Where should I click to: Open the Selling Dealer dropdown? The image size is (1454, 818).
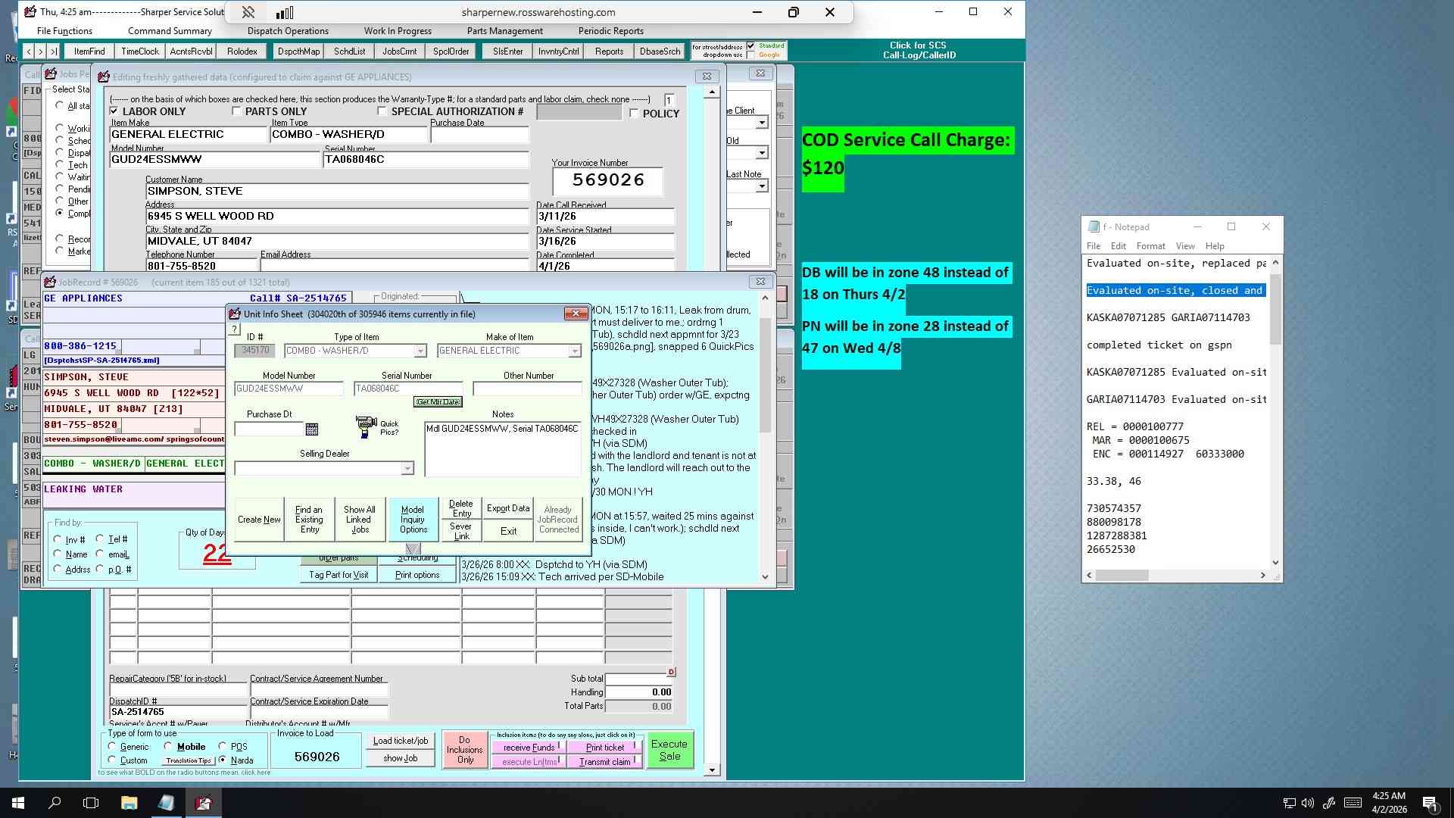(x=407, y=469)
